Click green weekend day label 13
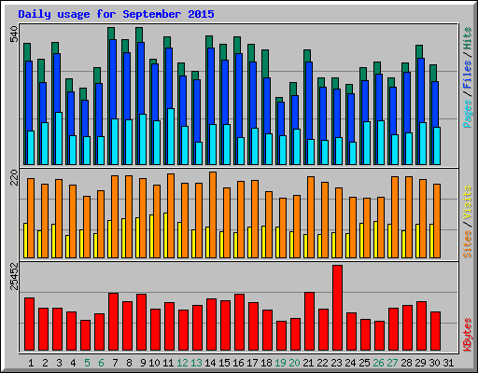The height and width of the screenshot is (373, 478). [x=196, y=363]
